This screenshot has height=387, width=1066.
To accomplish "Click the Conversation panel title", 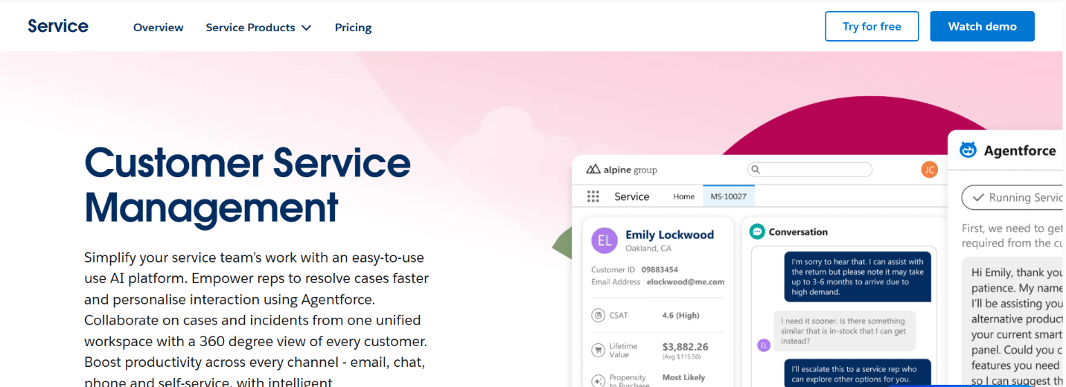I will pos(798,232).
